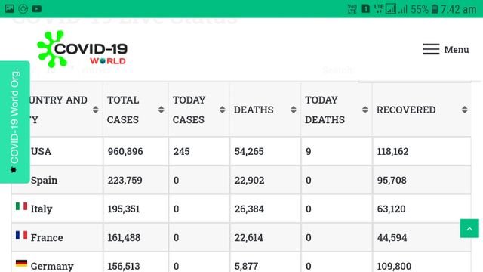
Task: Sort by Country column arrows
Action: click(x=96, y=110)
